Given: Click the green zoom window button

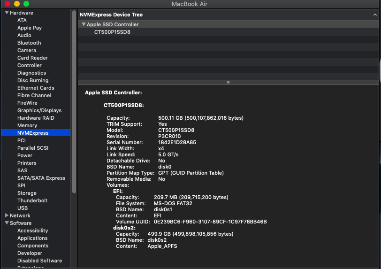Looking at the screenshot, I should 26,4.
